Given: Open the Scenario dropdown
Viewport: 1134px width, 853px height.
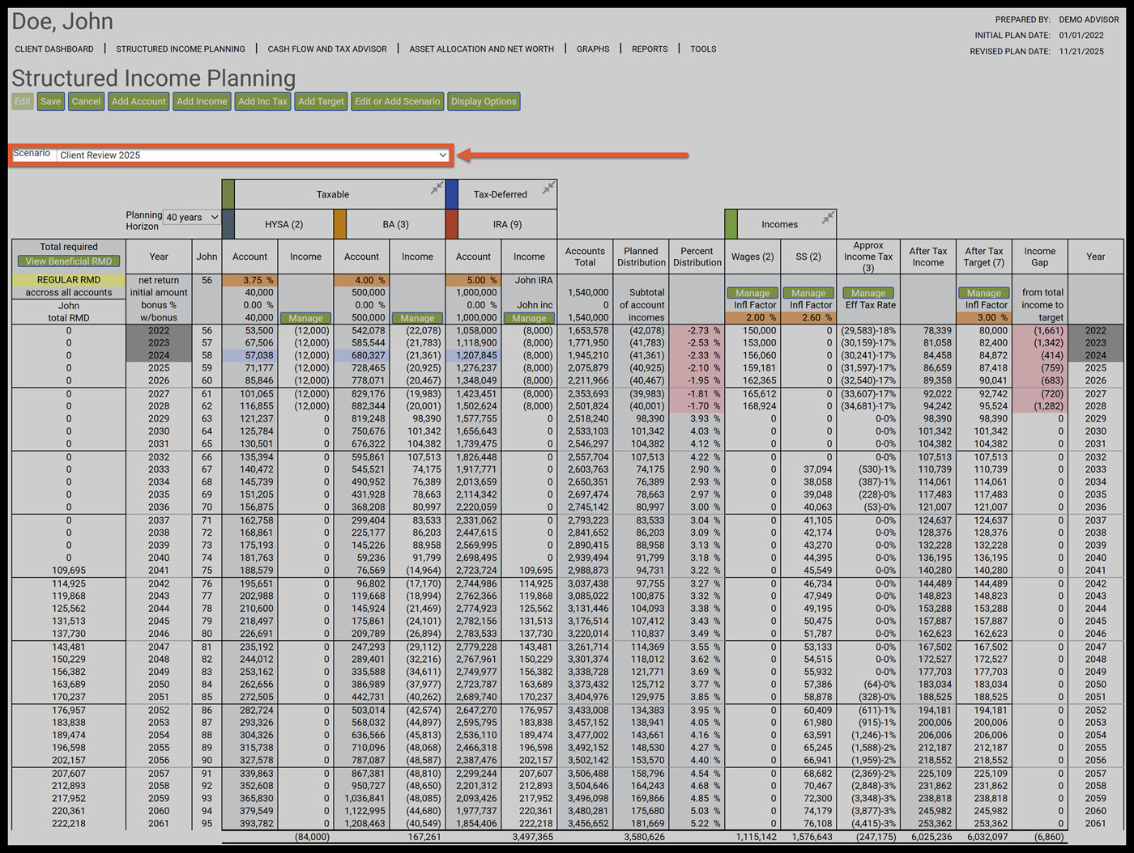Looking at the screenshot, I should pyautogui.click(x=254, y=155).
